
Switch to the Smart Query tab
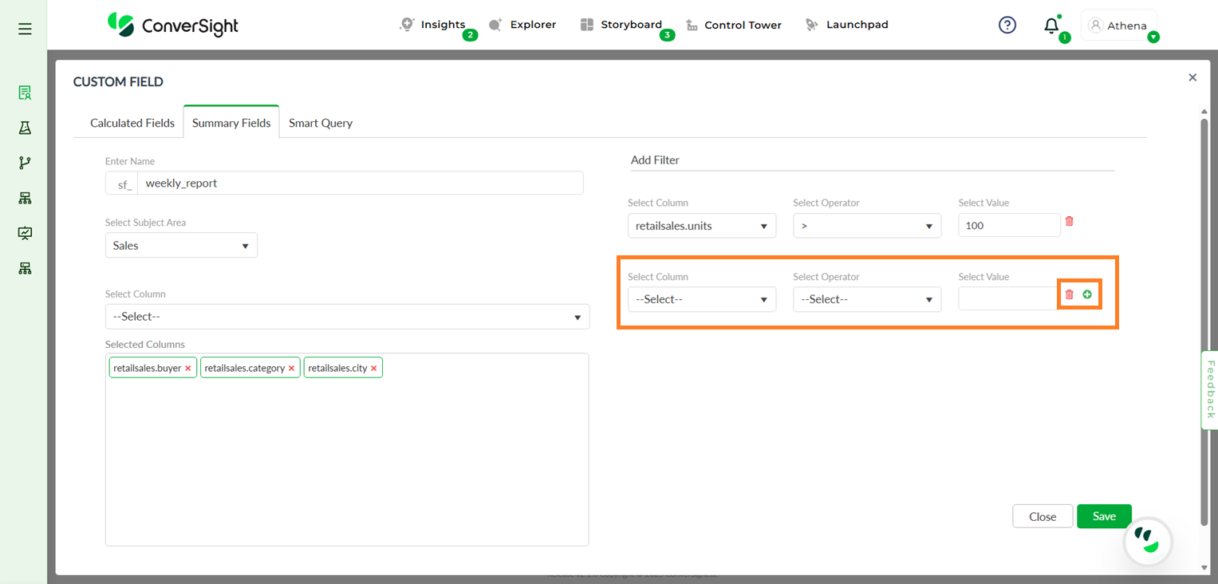point(321,123)
